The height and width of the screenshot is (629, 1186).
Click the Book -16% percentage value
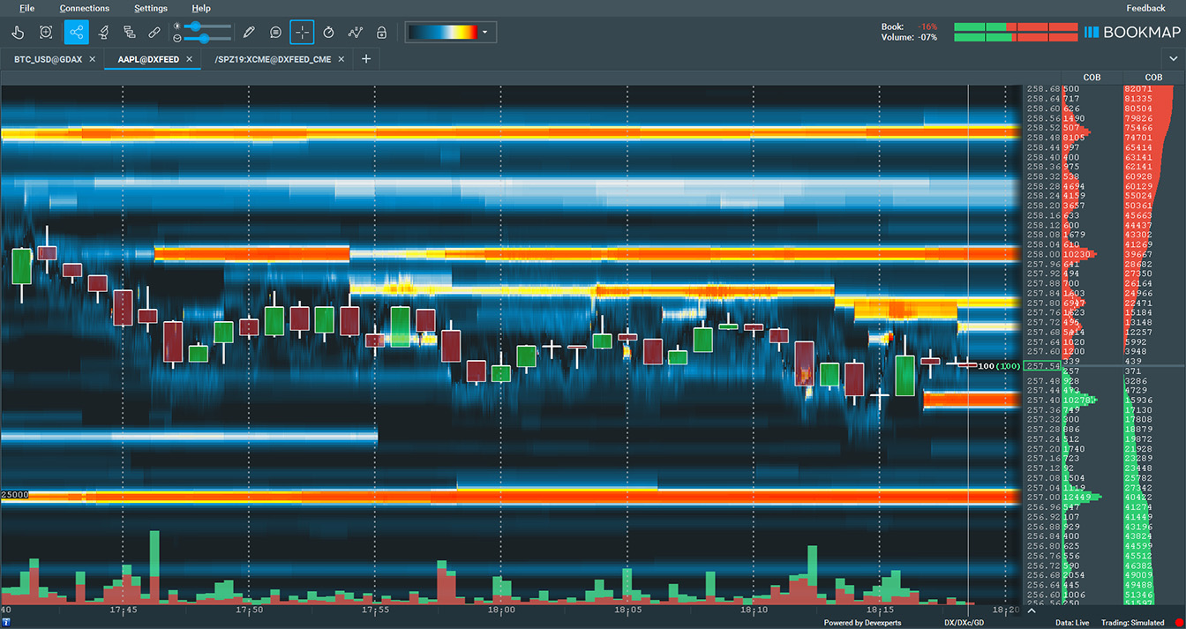tap(926, 27)
